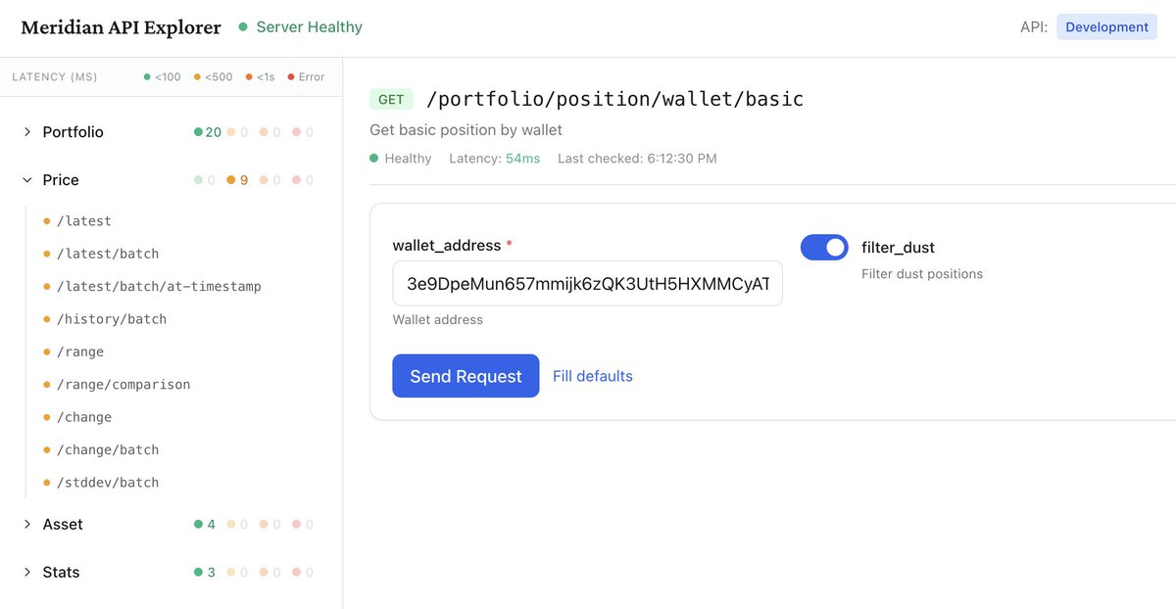Click the Stats green count 3
Viewport: 1176px width, 609px height.
pos(205,573)
